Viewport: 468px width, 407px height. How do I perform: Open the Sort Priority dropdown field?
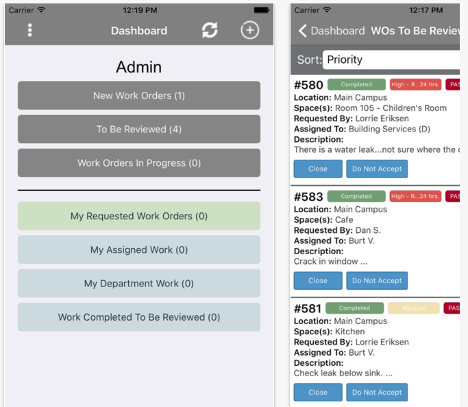tap(391, 60)
